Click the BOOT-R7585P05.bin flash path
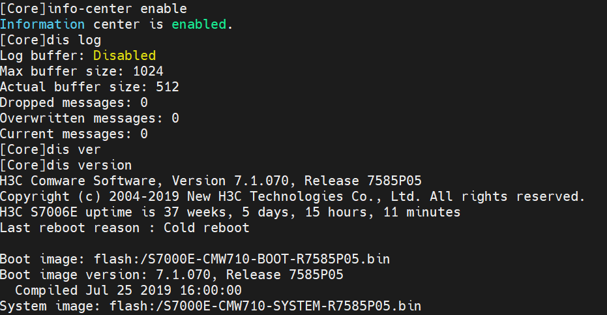 point(241,259)
